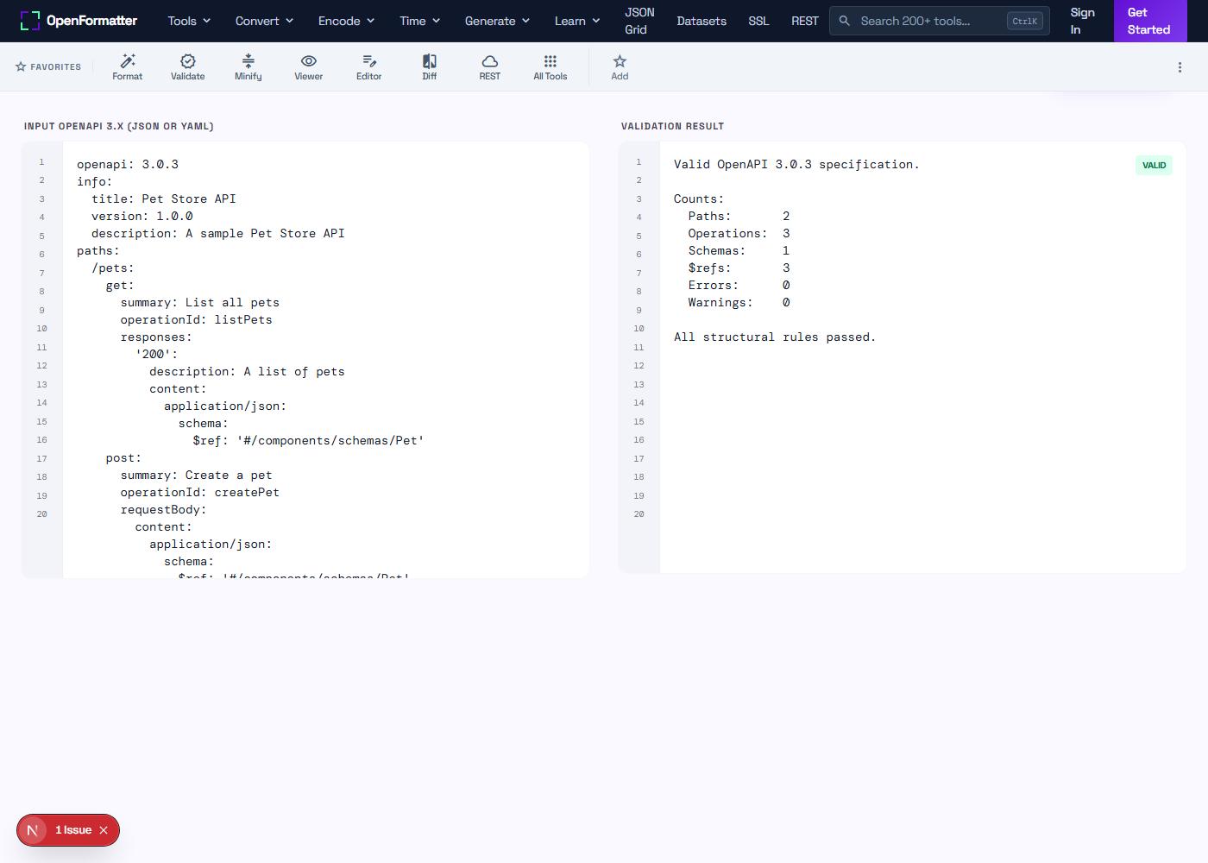
Task: Click the Sign In link
Action: [x=1082, y=21]
